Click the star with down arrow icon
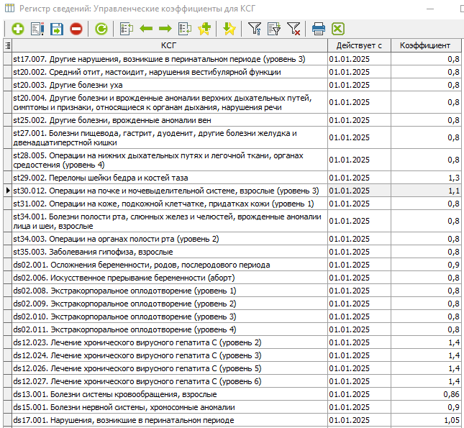 229,29
